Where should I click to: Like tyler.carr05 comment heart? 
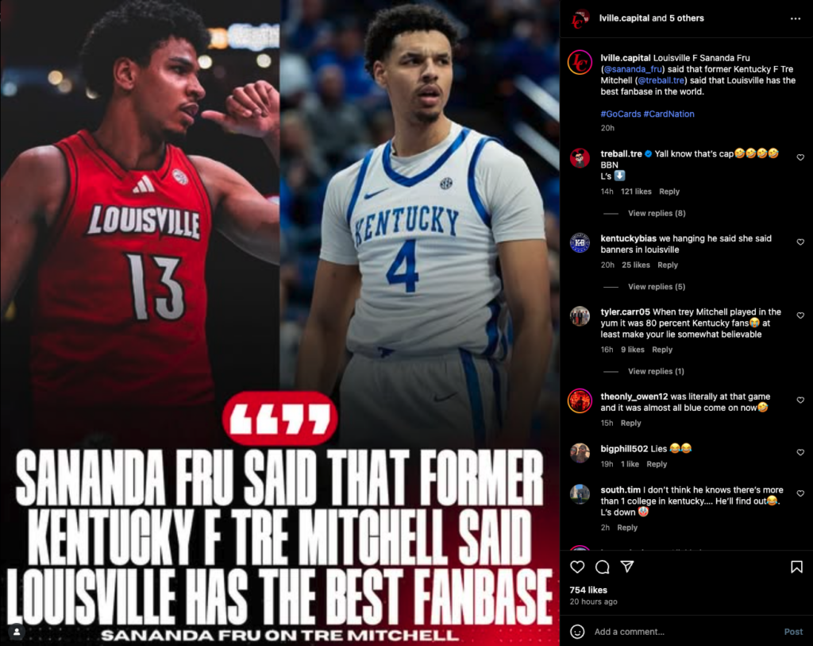[x=800, y=315]
